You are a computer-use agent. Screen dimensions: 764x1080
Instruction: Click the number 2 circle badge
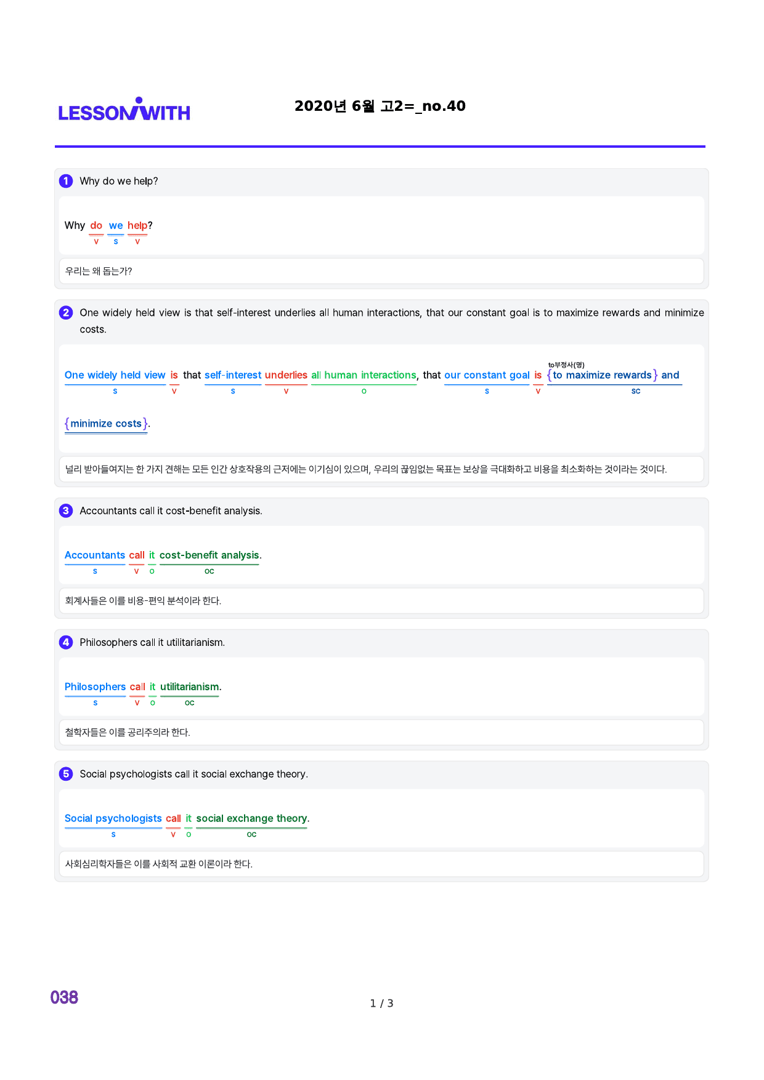[66, 313]
